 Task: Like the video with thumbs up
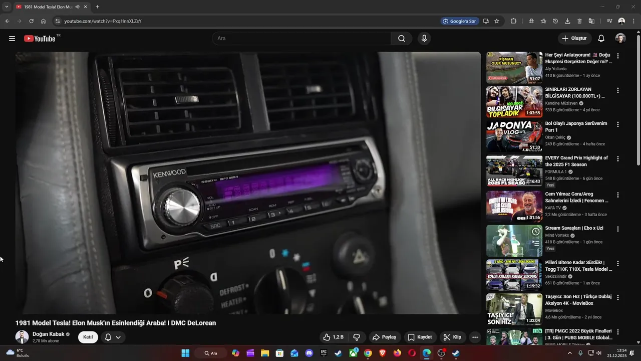[333, 337]
